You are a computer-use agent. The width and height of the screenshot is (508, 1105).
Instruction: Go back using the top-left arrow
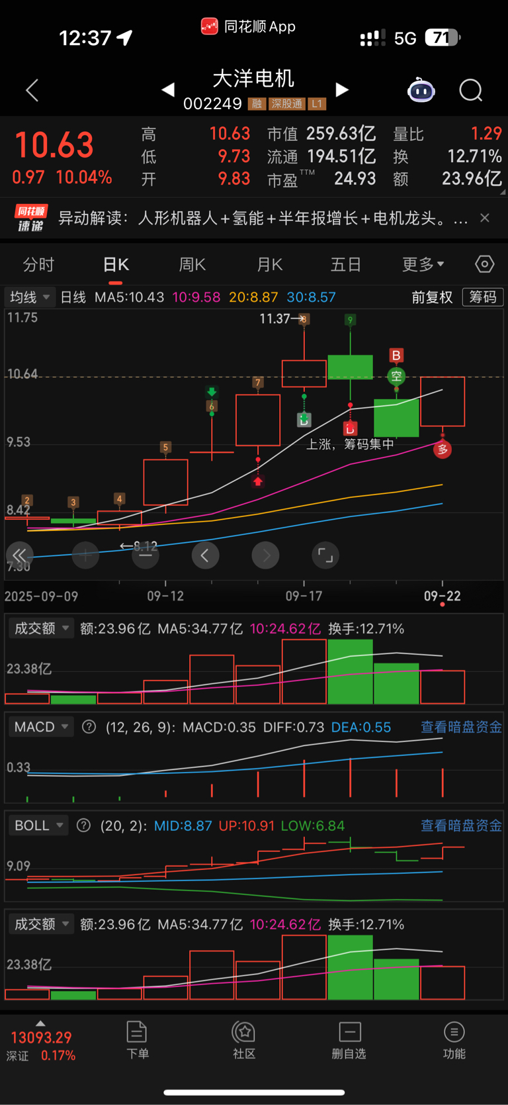(x=32, y=90)
